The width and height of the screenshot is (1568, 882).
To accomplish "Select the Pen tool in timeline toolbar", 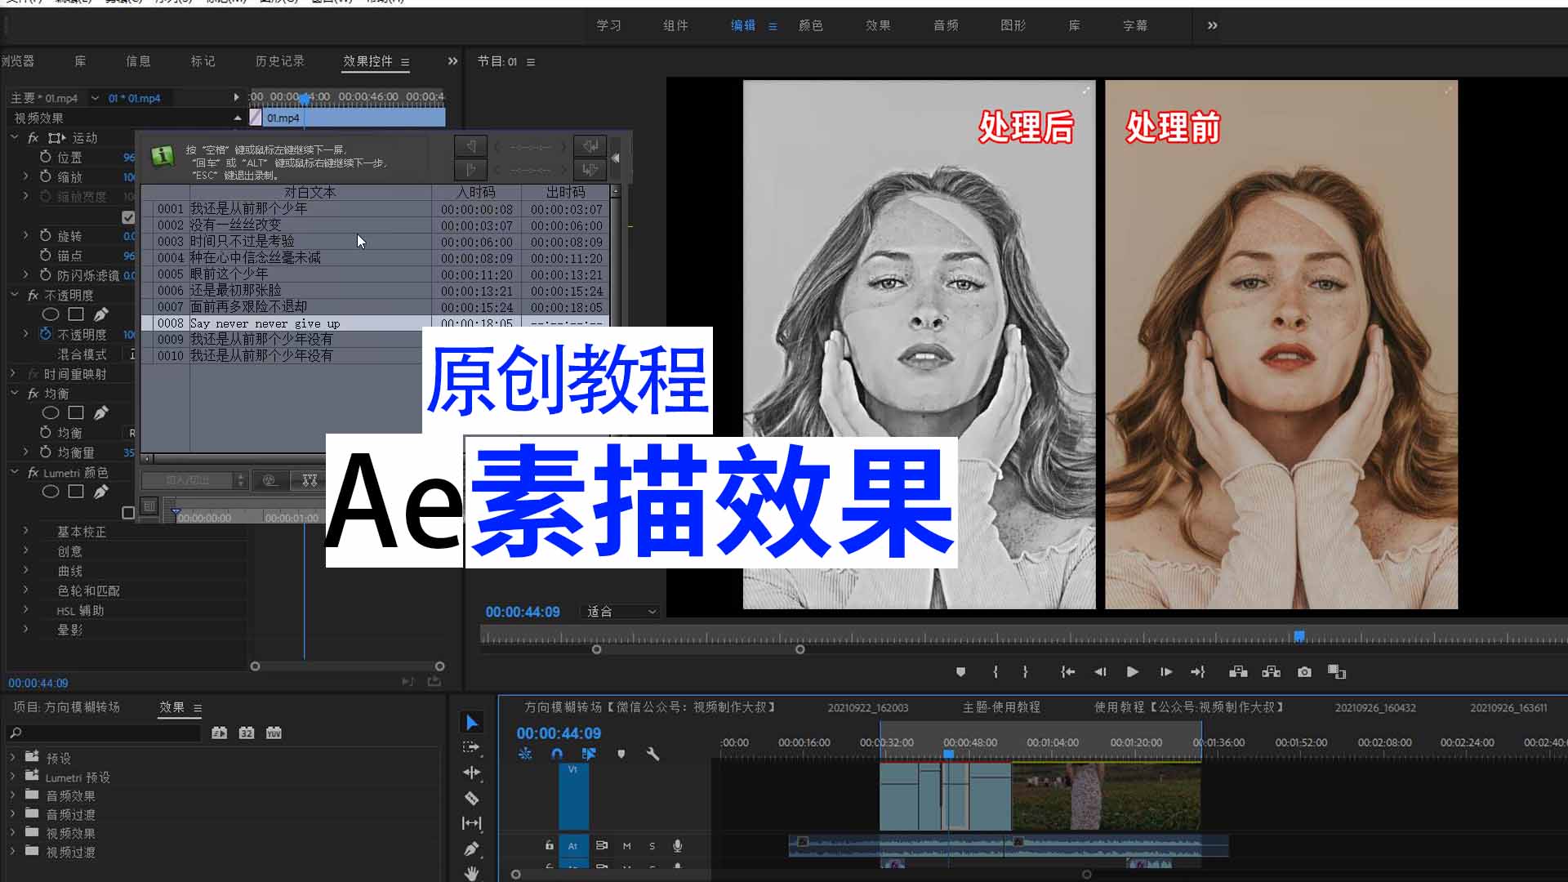I will (x=471, y=849).
